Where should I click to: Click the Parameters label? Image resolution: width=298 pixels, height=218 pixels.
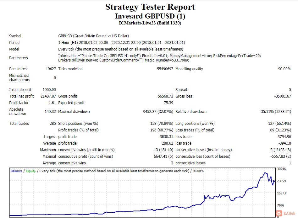point(19,58)
